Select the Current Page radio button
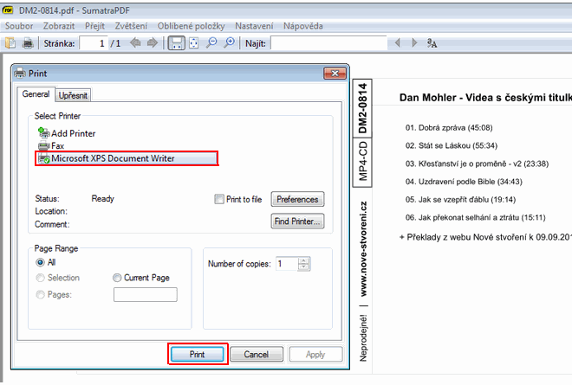Viewport: 572px width, 385px height. pyautogui.click(x=117, y=278)
